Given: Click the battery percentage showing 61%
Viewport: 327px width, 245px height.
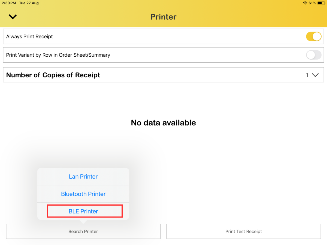Looking at the screenshot, I should click(312, 3).
